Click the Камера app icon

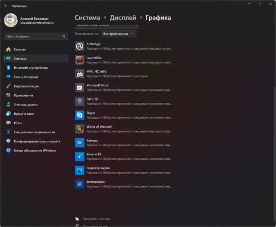tap(79, 142)
